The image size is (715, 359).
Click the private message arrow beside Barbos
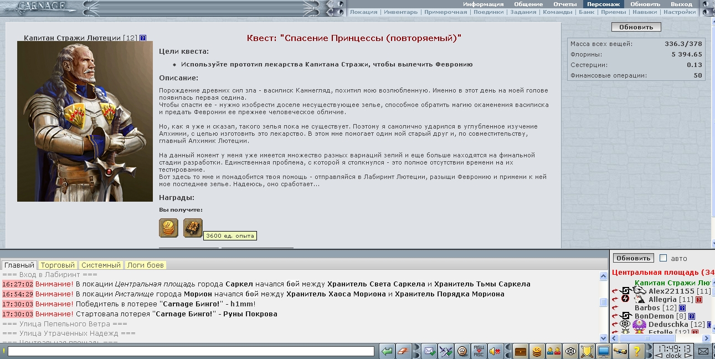615,307
